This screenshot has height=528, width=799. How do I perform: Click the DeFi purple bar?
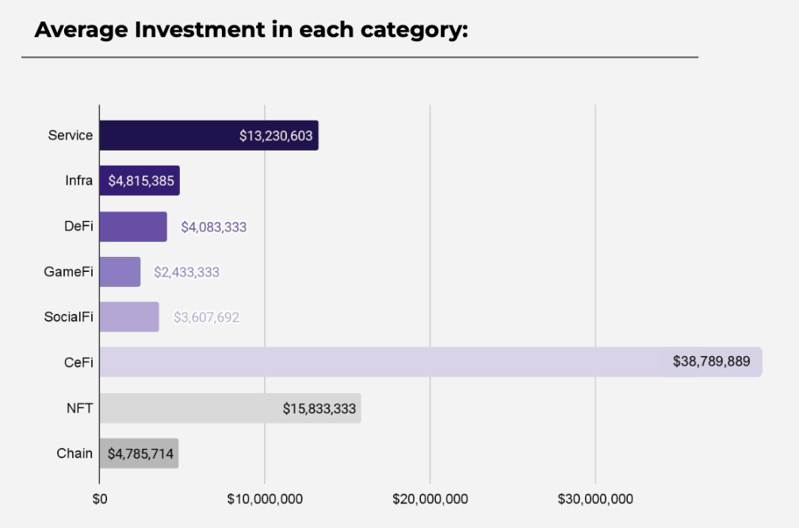133,227
